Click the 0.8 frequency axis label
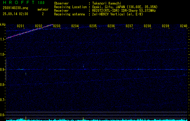 (2, 85)
